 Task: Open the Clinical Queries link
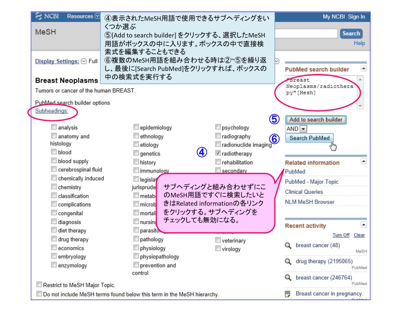coord(304,192)
